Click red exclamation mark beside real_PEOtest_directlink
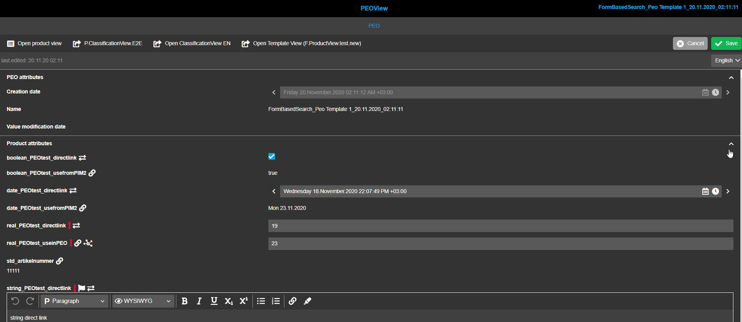The height and width of the screenshot is (322, 742). tap(69, 225)
